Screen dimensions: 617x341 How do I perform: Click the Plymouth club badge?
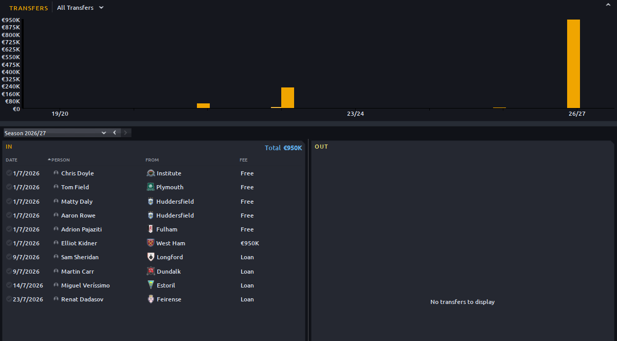151,187
